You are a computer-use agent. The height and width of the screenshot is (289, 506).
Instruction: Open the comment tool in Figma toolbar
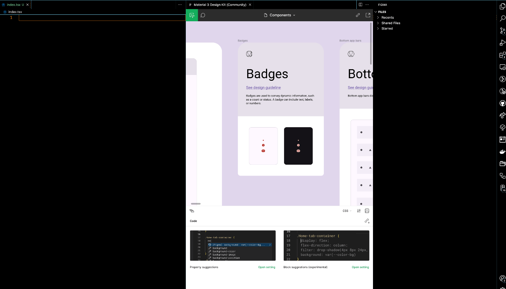coord(203,15)
